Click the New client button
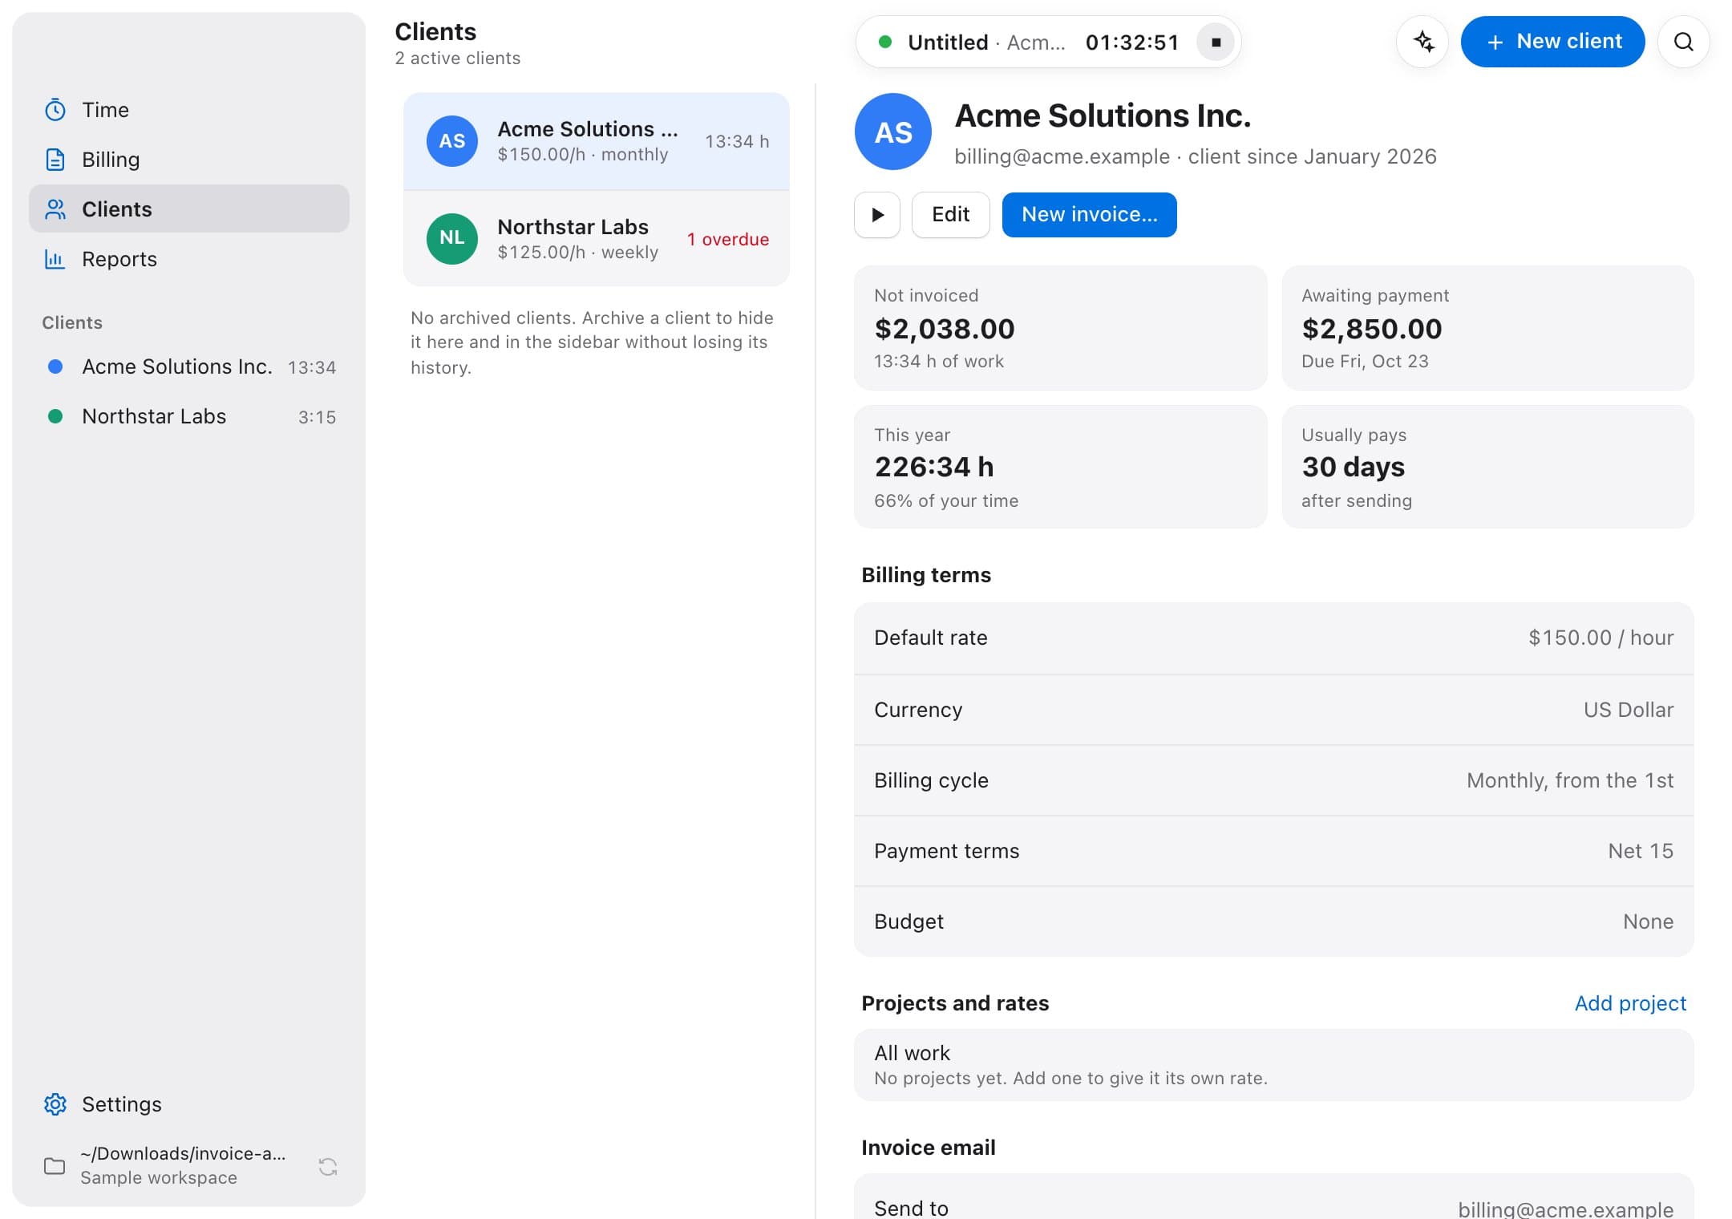 click(x=1552, y=42)
